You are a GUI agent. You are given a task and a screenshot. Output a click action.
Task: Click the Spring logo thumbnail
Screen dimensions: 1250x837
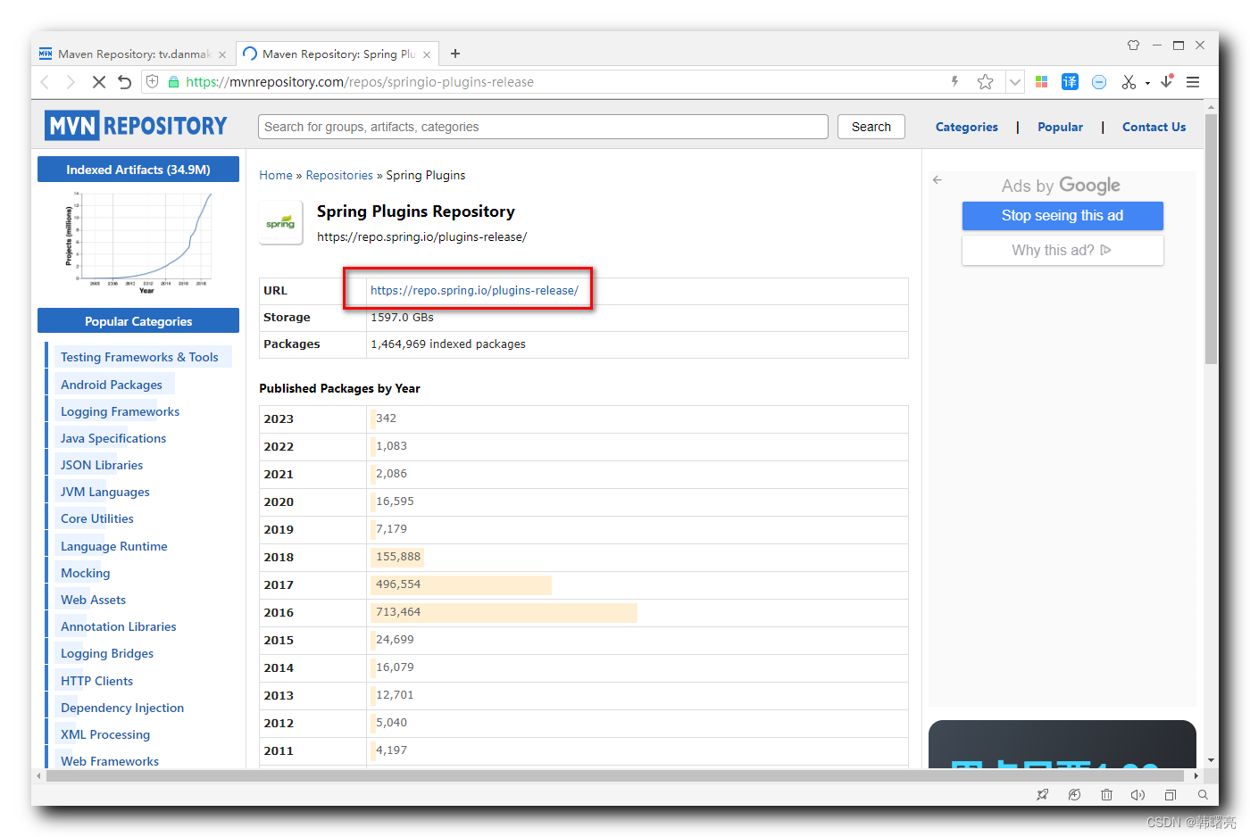[280, 223]
